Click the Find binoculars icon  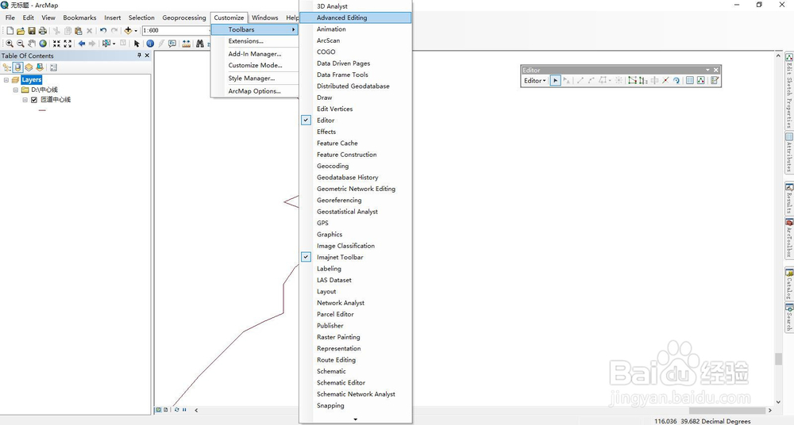click(x=200, y=44)
